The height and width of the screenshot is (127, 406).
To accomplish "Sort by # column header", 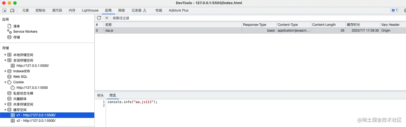I will pos(99,24).
